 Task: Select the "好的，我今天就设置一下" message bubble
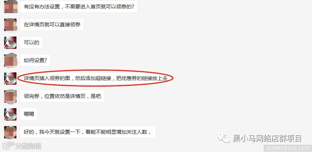[88, 132]
